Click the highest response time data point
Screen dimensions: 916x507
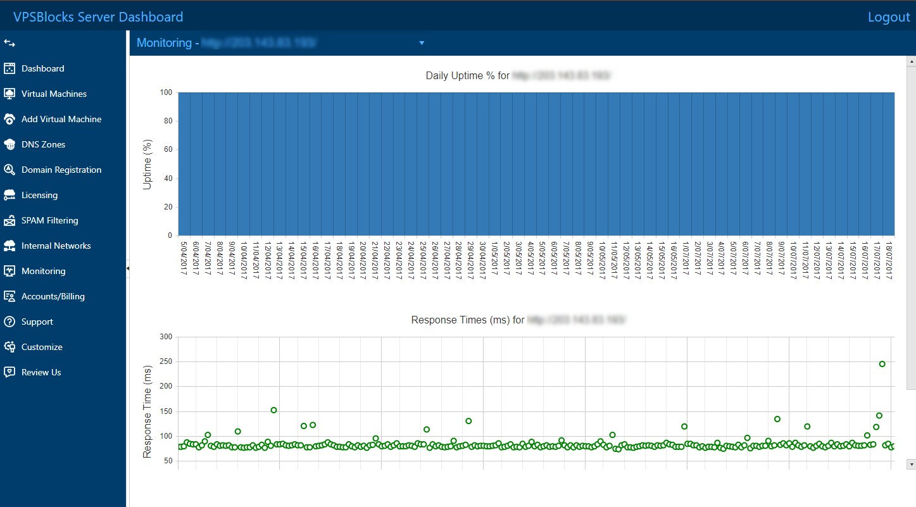point(882,364)
